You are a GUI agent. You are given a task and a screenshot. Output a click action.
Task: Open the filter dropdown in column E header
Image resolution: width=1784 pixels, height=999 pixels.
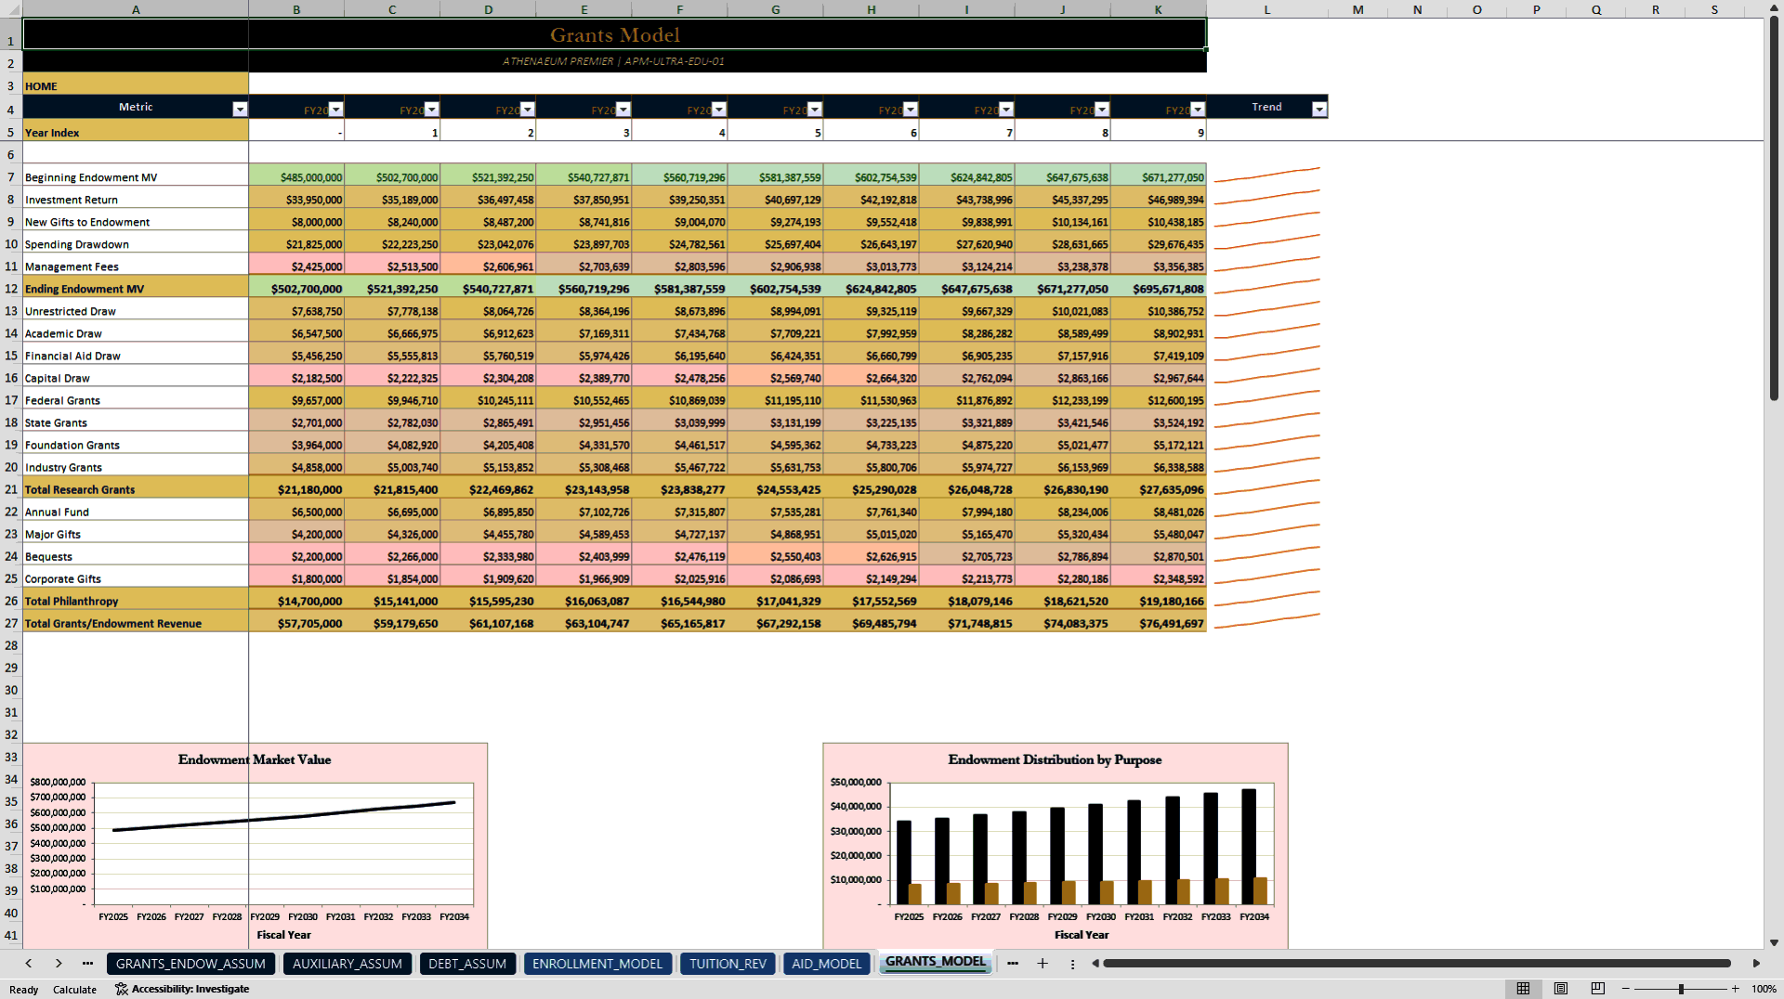[623, 110]
